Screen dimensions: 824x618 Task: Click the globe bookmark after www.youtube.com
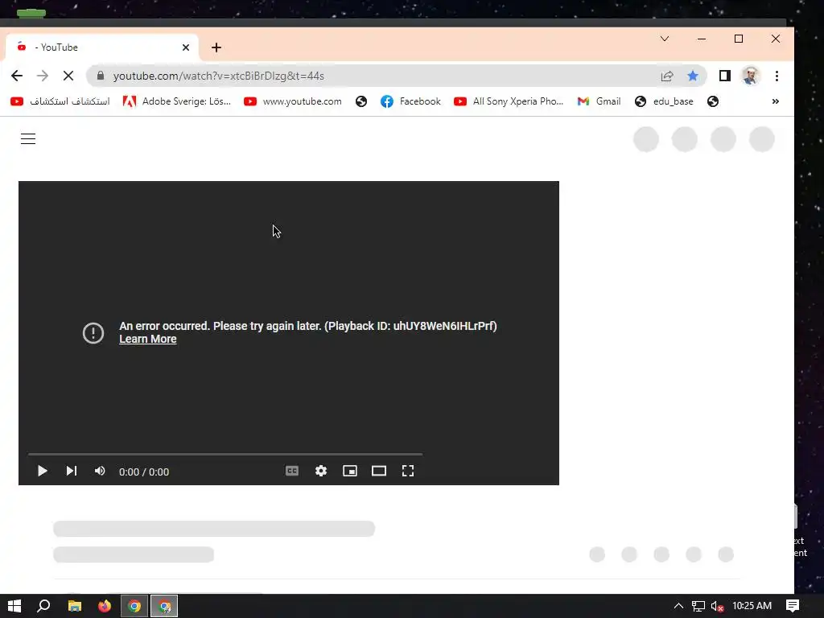click(361, 101)
